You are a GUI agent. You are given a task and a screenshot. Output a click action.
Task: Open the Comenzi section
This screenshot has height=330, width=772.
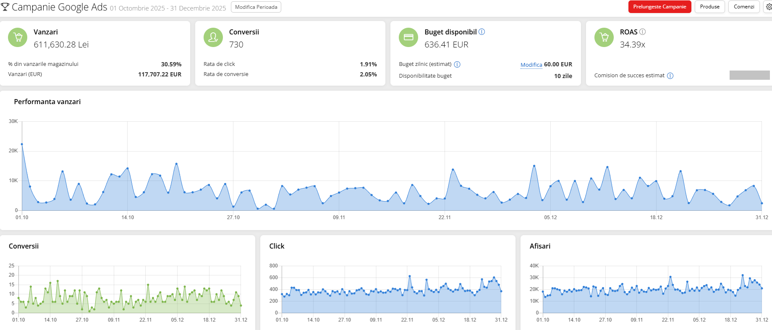pyautogui.click(x=744, y=7)
